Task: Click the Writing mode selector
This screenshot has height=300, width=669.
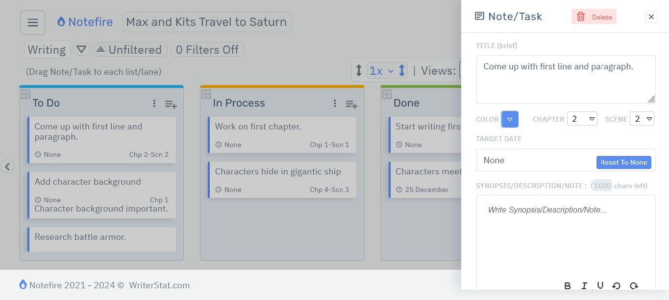Action: 47,49
